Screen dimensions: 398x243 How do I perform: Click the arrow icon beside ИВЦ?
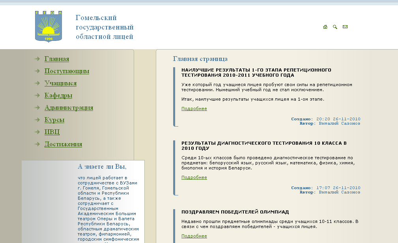(x=37, y=132)
